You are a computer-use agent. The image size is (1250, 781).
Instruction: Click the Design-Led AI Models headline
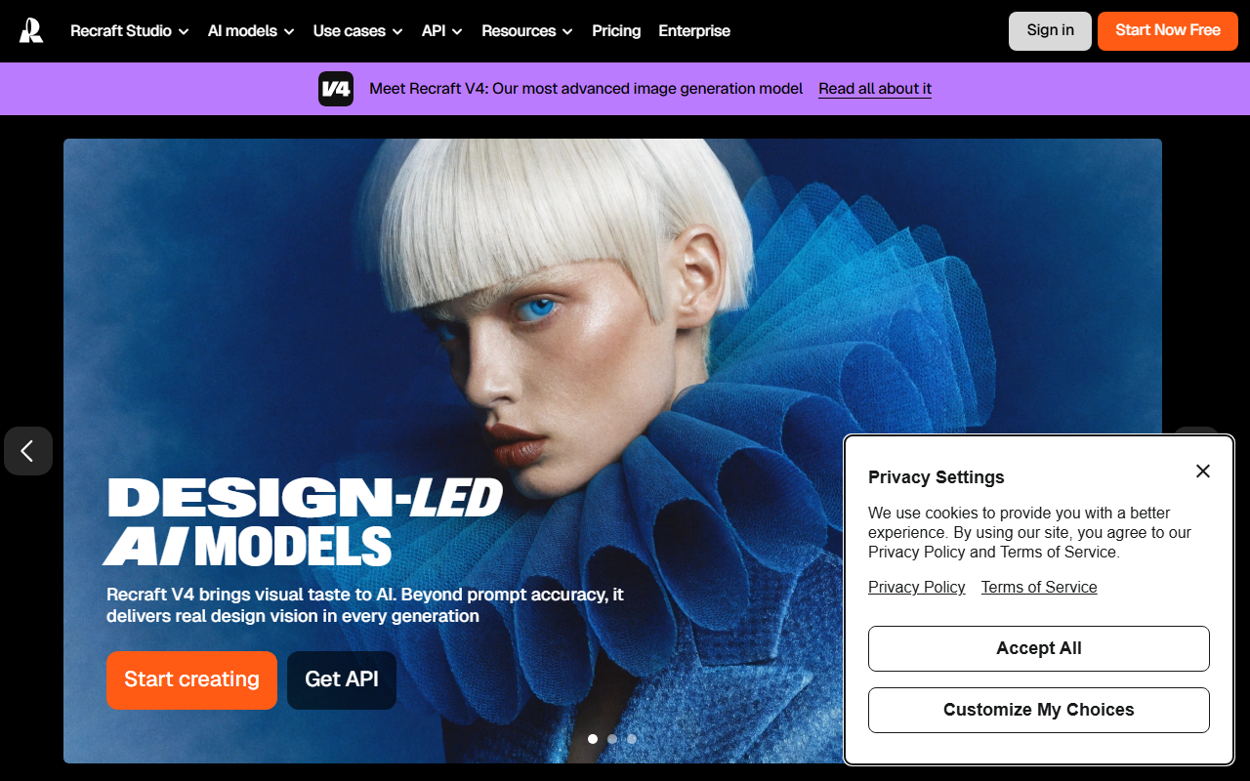tap(303, 521)
